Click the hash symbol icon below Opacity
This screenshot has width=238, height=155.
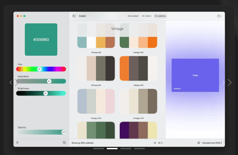click(17, 142)
